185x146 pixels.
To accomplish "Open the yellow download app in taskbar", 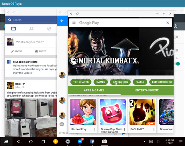I will pyautogui.click(x=55, y=141).
